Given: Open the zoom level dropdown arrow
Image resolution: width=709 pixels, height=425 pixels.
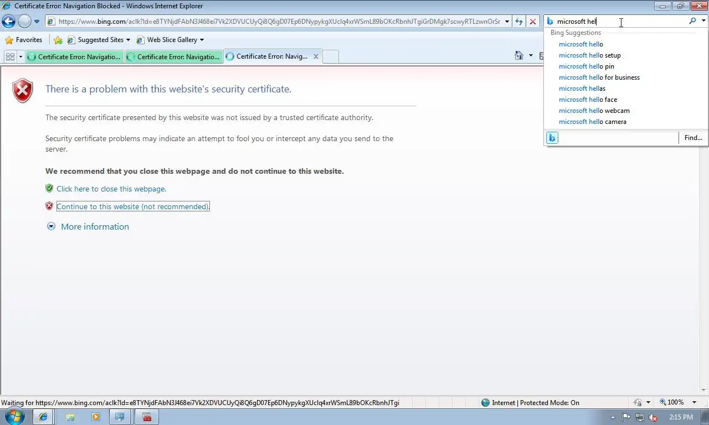Looking at the screenshot, I should [x=695, y=402].
